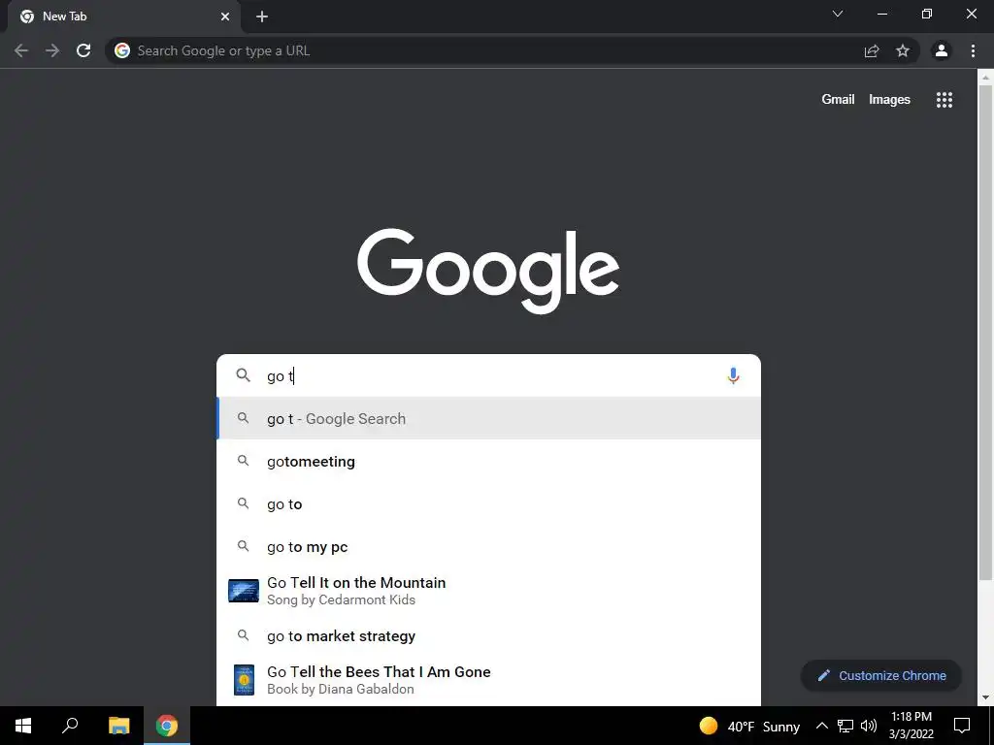Image resolution: width=994 pixels, height=745 pixels.
Task: Open the tab search chevron
Action: pos(838,14)
